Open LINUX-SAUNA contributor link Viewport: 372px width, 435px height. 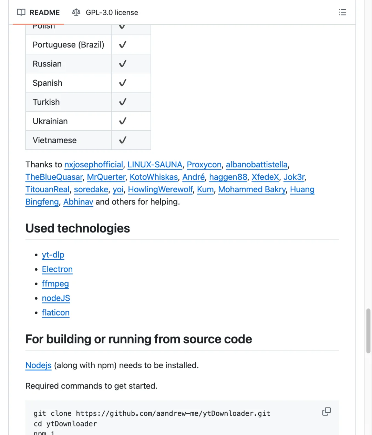155,165
